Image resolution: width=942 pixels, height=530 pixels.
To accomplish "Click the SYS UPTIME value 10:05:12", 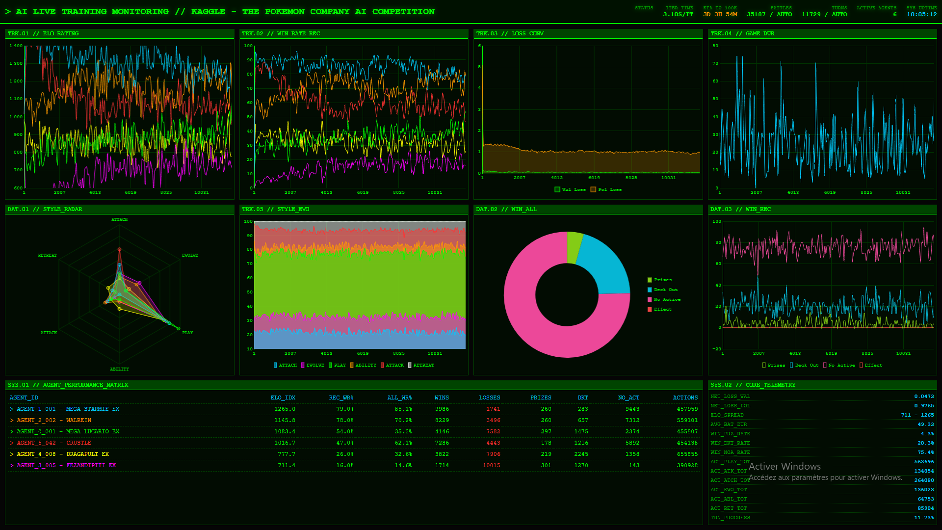I will click(921, 14).
